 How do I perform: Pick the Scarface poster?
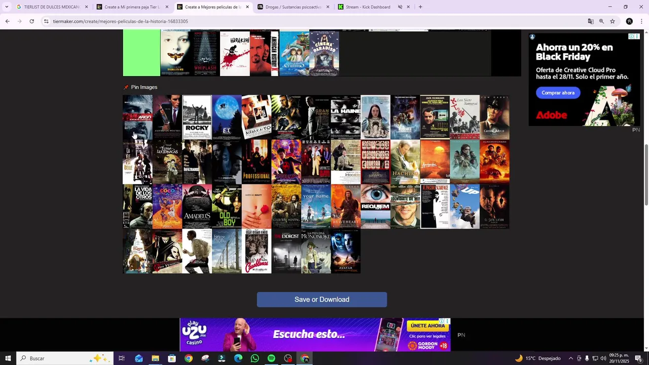435,206
